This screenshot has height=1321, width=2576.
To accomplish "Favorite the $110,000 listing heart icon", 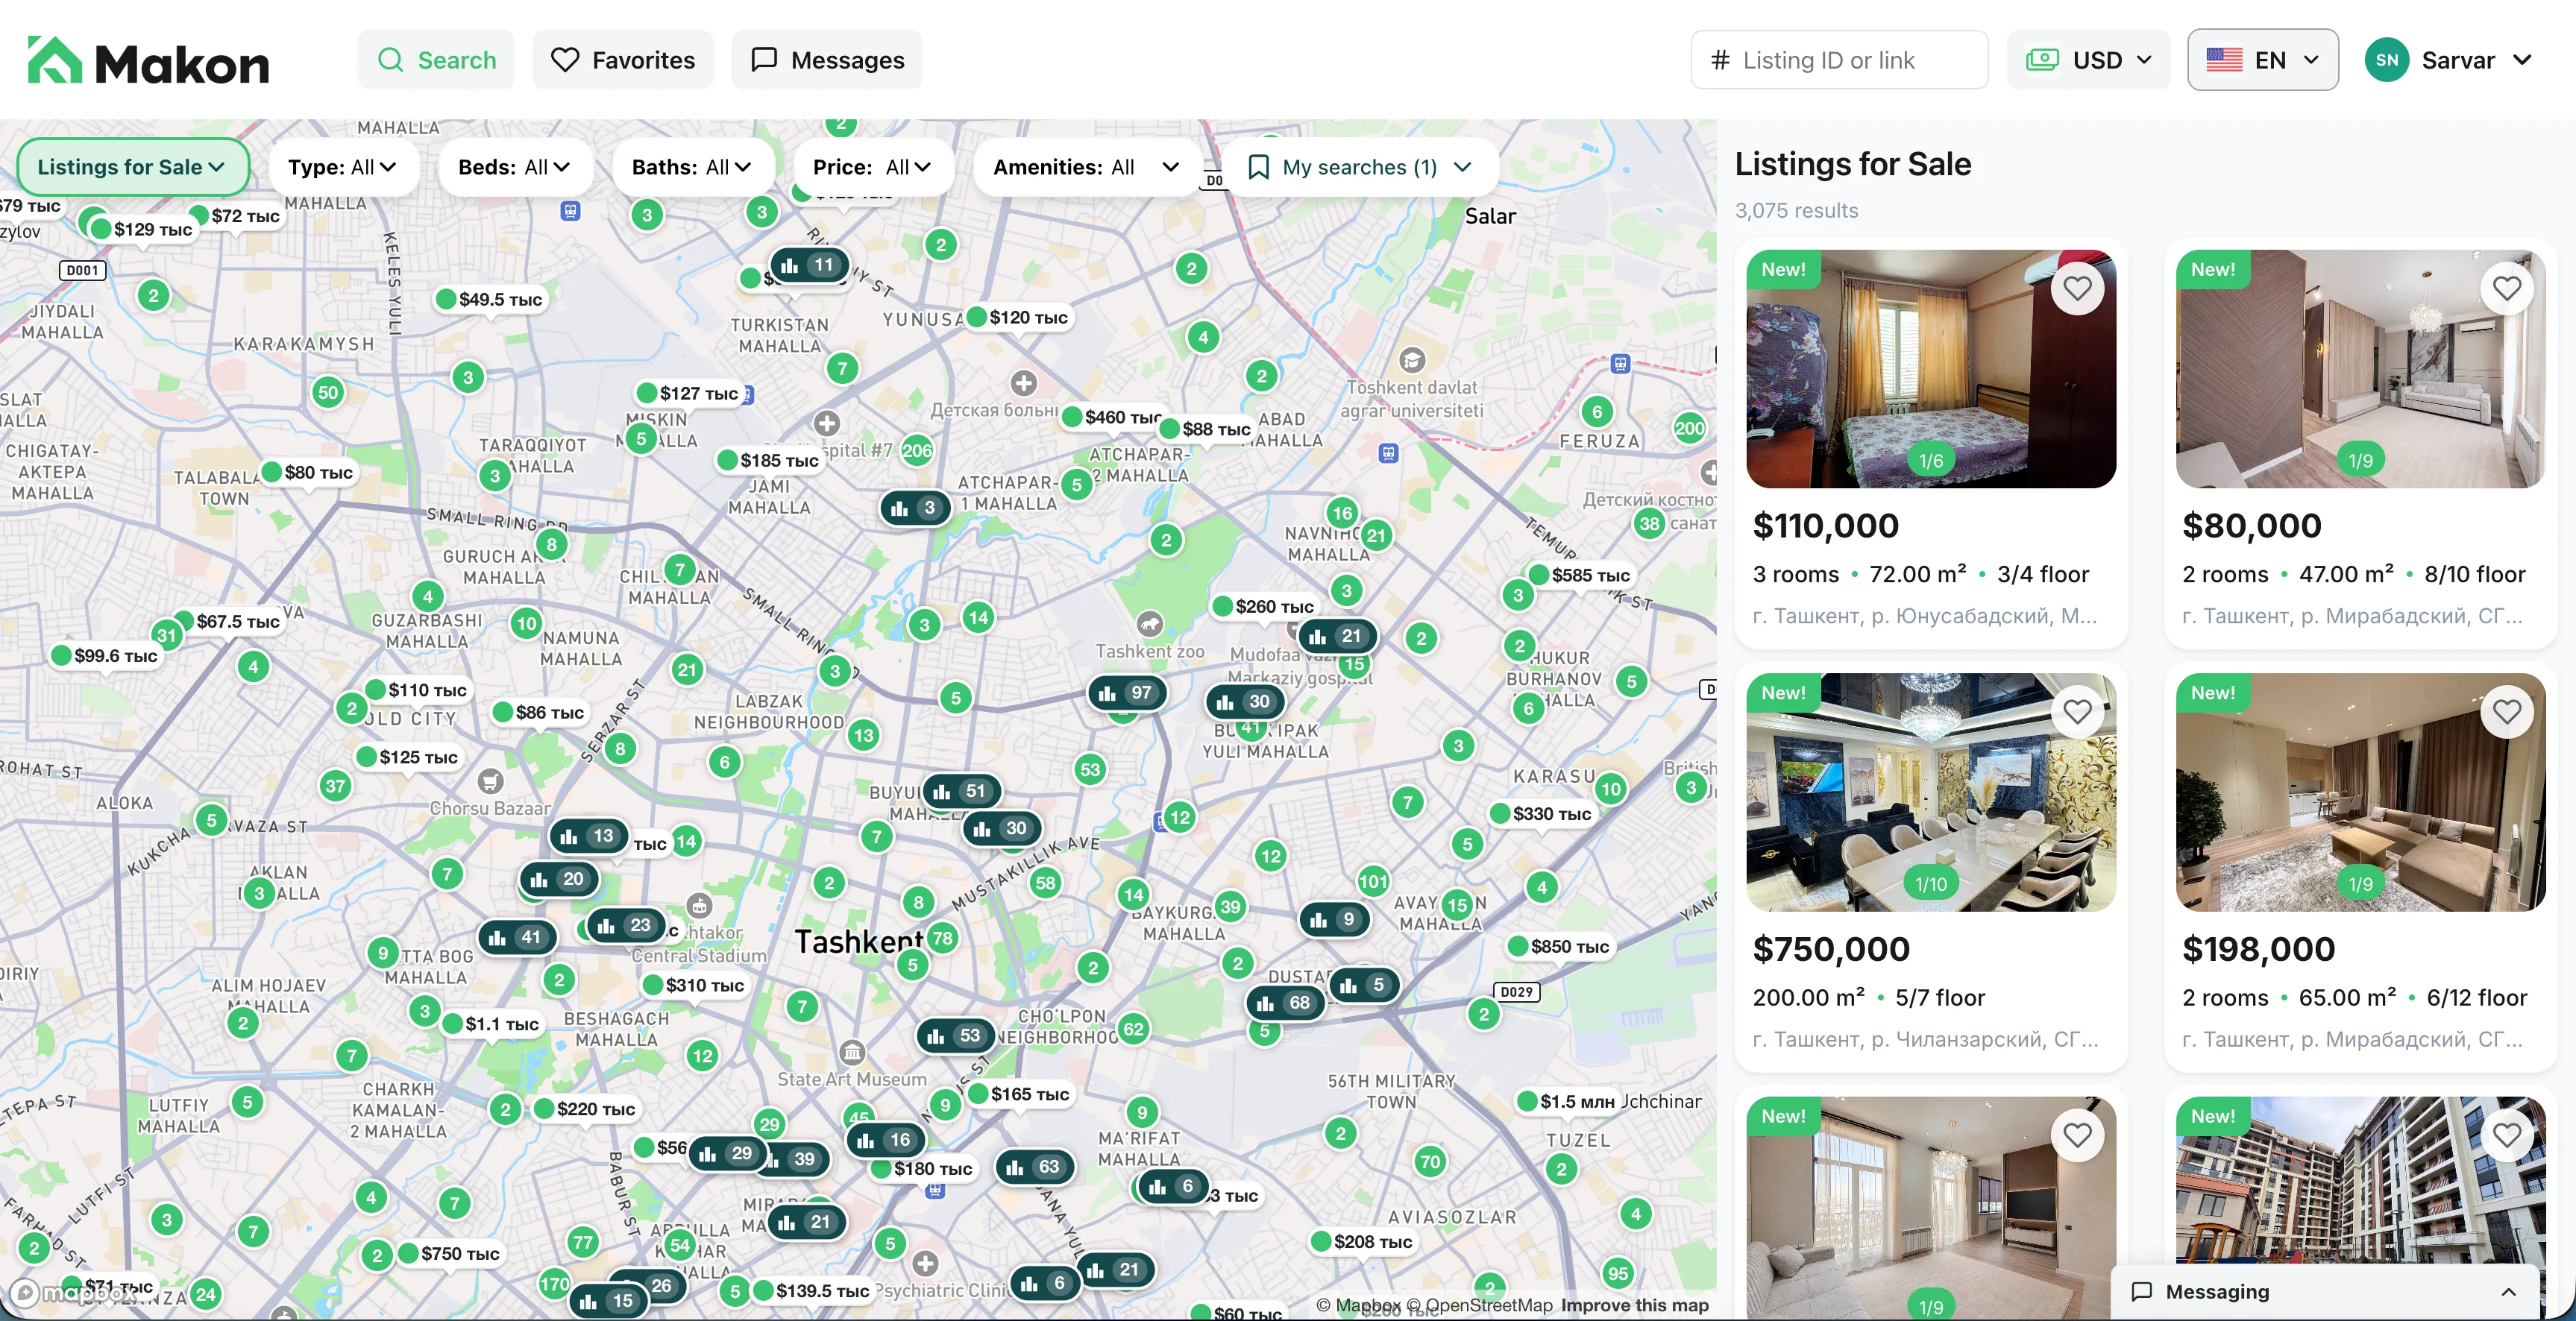I will click(2077, 289).
